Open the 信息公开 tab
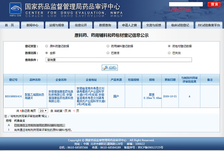This screenshot has height=151, width=224. (81, 25)
